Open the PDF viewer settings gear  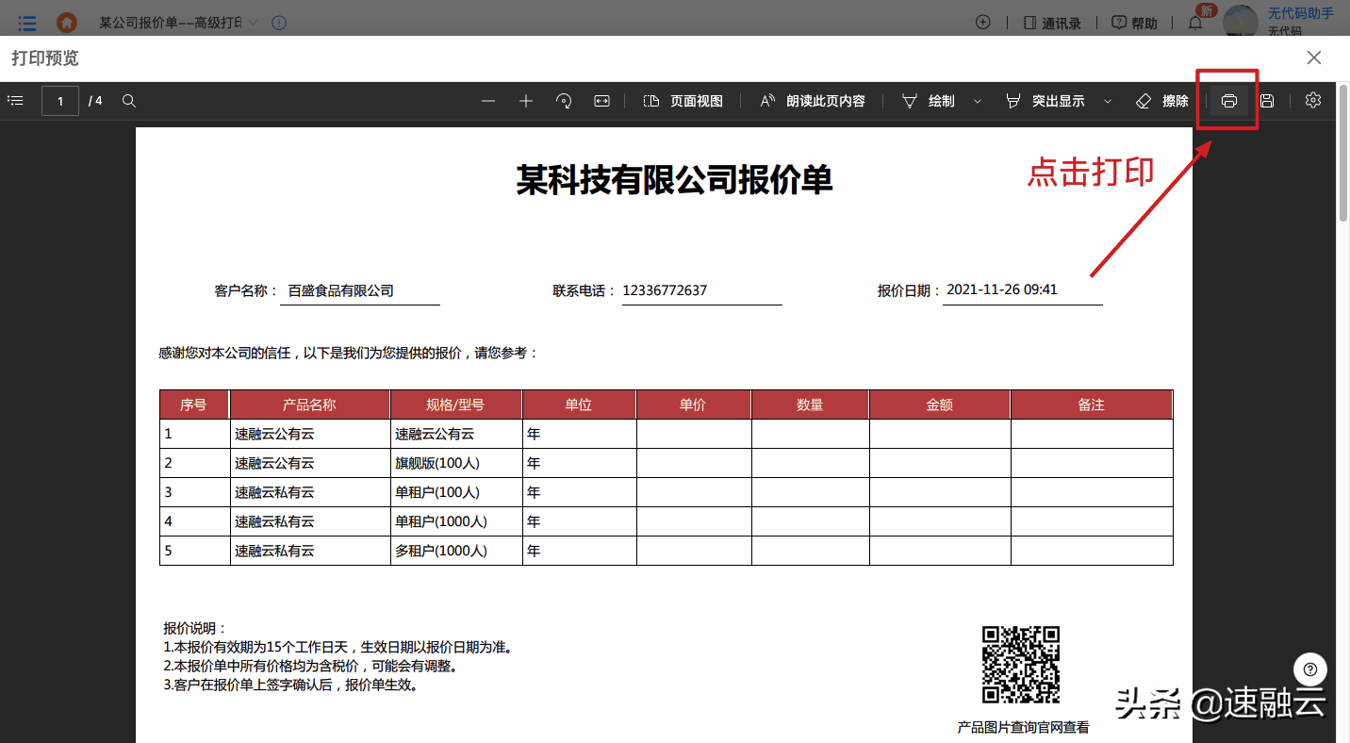(1313, 100)
